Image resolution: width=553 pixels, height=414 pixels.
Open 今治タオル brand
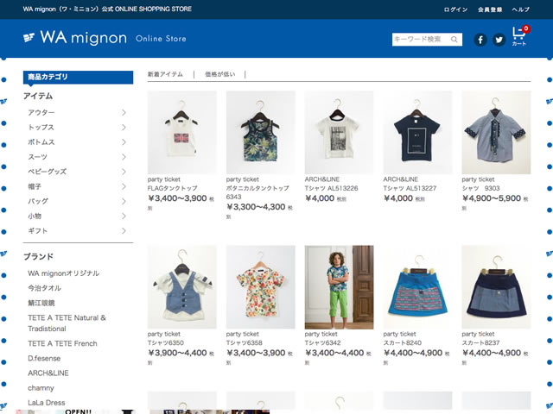(x=44, y=288)
